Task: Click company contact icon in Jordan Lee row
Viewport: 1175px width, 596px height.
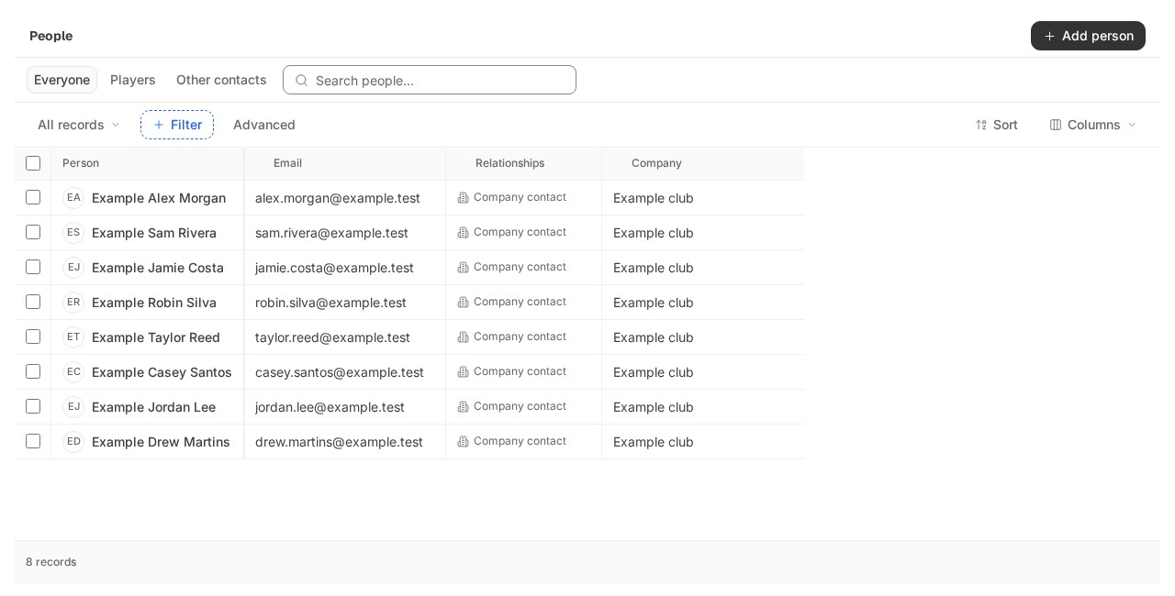Action: tap(463, 406)
